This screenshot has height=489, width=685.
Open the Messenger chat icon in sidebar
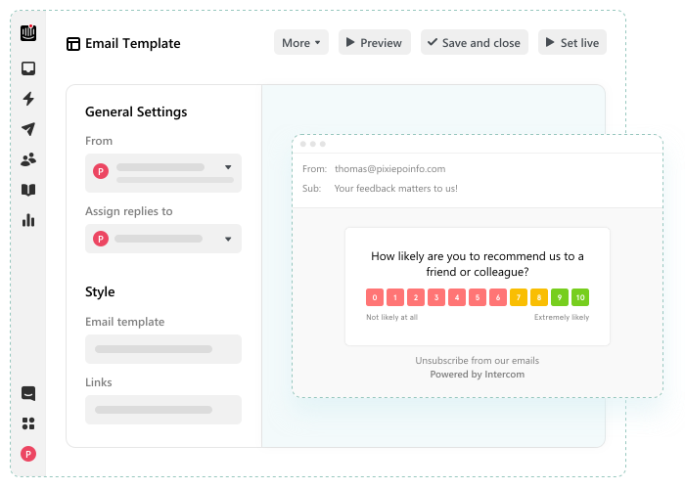[x=28, y=393]
